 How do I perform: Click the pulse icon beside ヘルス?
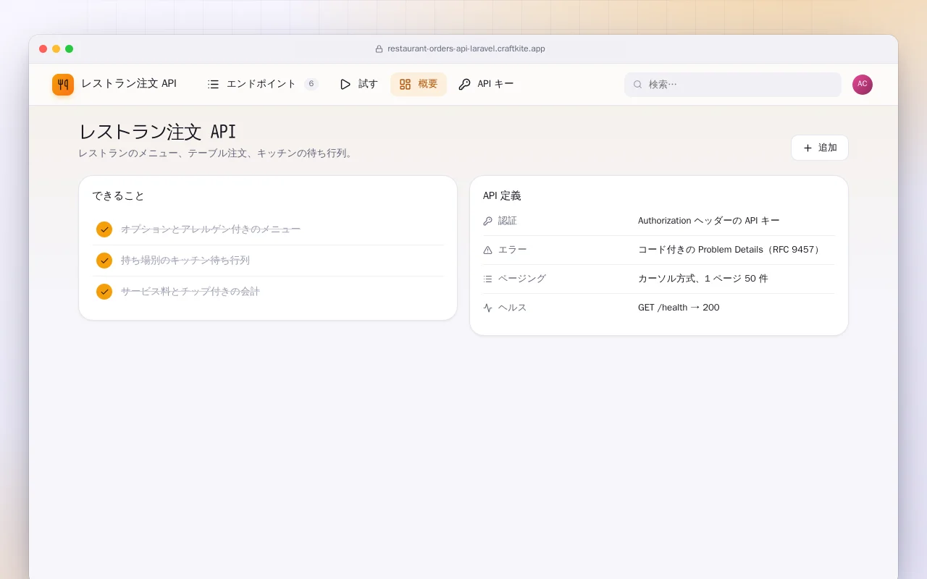pos(487,308)
